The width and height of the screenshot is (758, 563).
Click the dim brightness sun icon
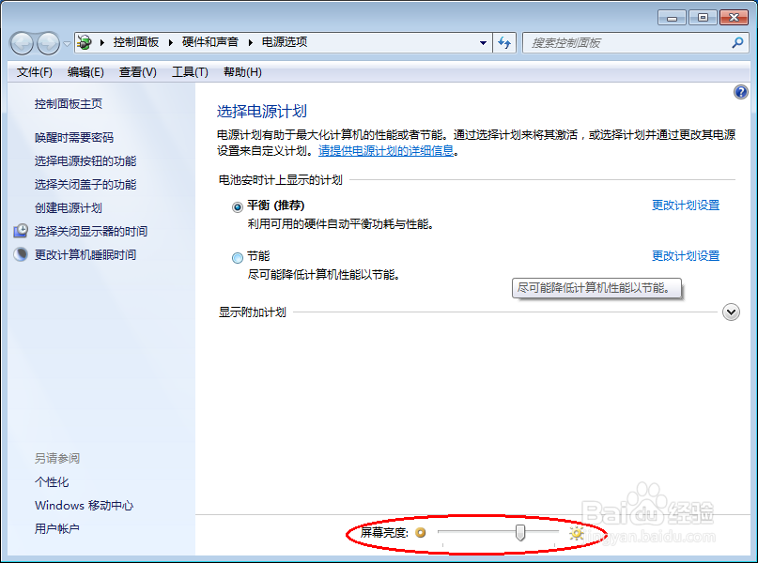(x=421, y=533)
